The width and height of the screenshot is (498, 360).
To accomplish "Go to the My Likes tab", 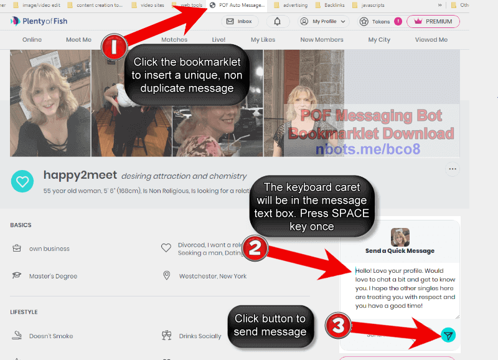I will click(263, 40).
